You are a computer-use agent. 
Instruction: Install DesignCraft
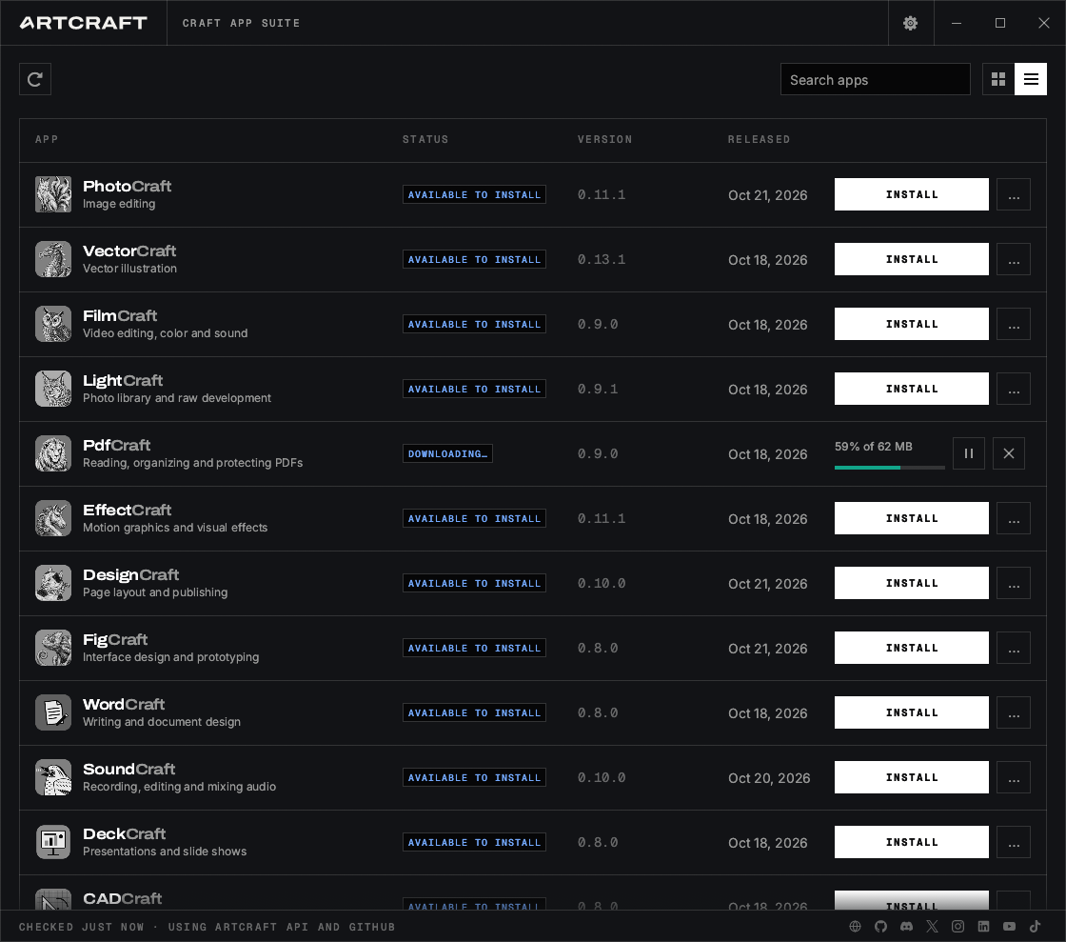coord(911,583)
